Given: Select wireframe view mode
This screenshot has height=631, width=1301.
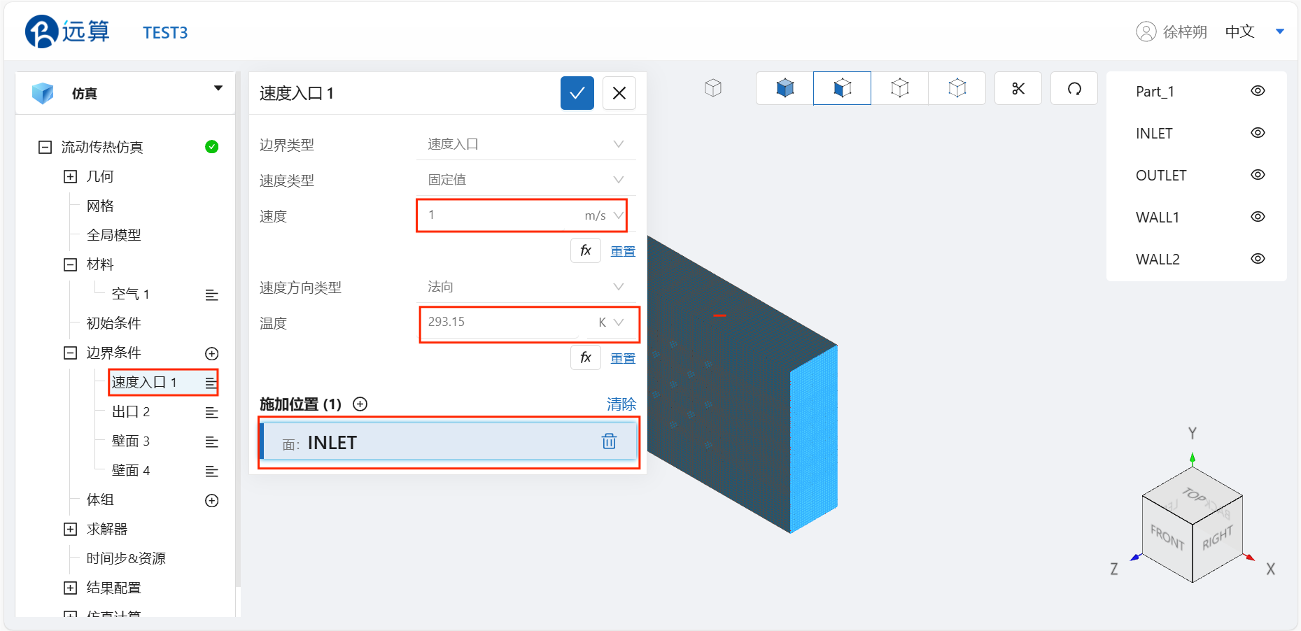Looking at the screenshot, I should (x=900, y=88).
